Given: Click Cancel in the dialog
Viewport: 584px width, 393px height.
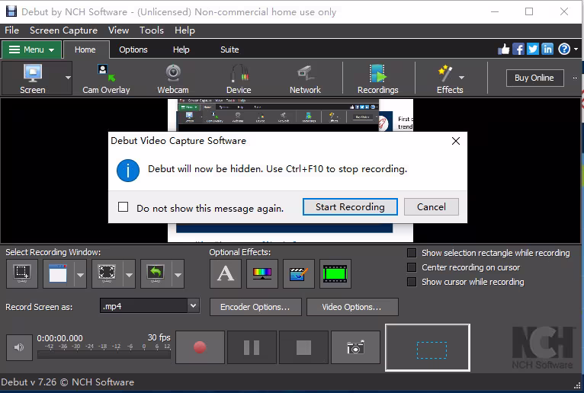Looking at the screenshot, I should [432, 207].
